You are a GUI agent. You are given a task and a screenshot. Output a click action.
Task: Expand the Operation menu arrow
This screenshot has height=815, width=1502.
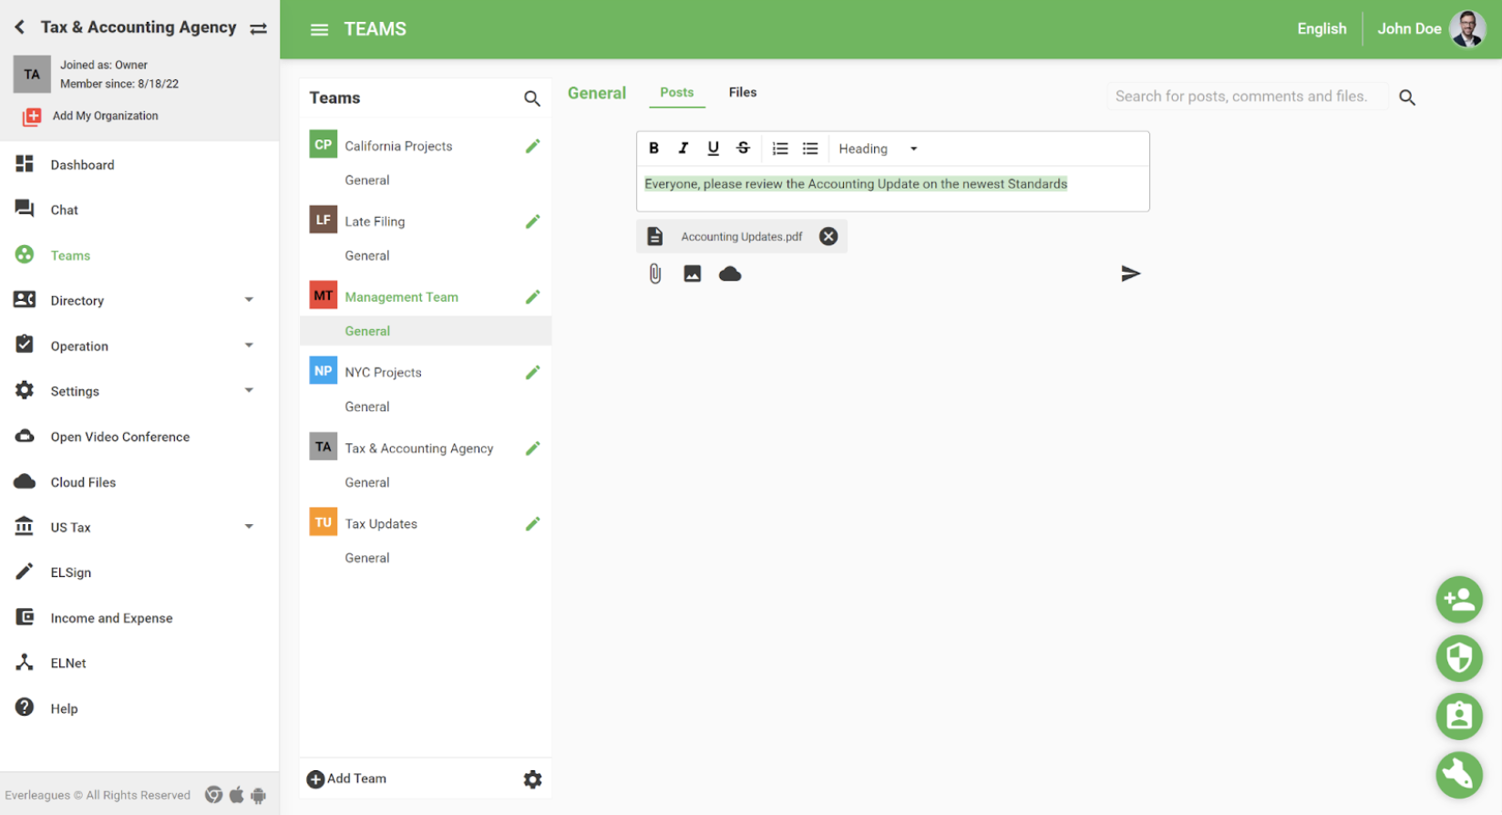tap(249, 346)
